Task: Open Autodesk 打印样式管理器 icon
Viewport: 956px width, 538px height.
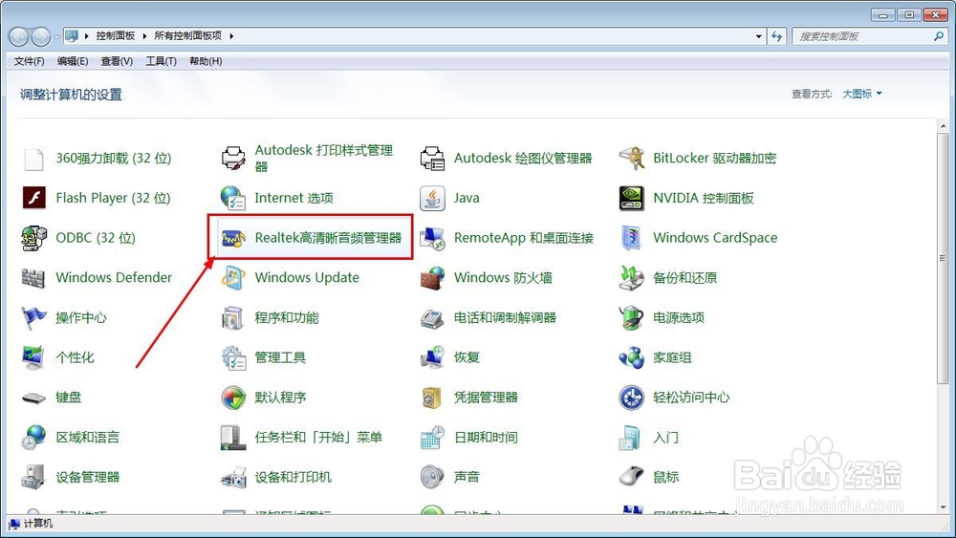Action: coord(233,159)
